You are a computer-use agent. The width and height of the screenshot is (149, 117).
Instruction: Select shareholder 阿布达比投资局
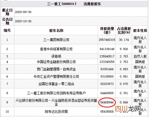click(56, 112)
